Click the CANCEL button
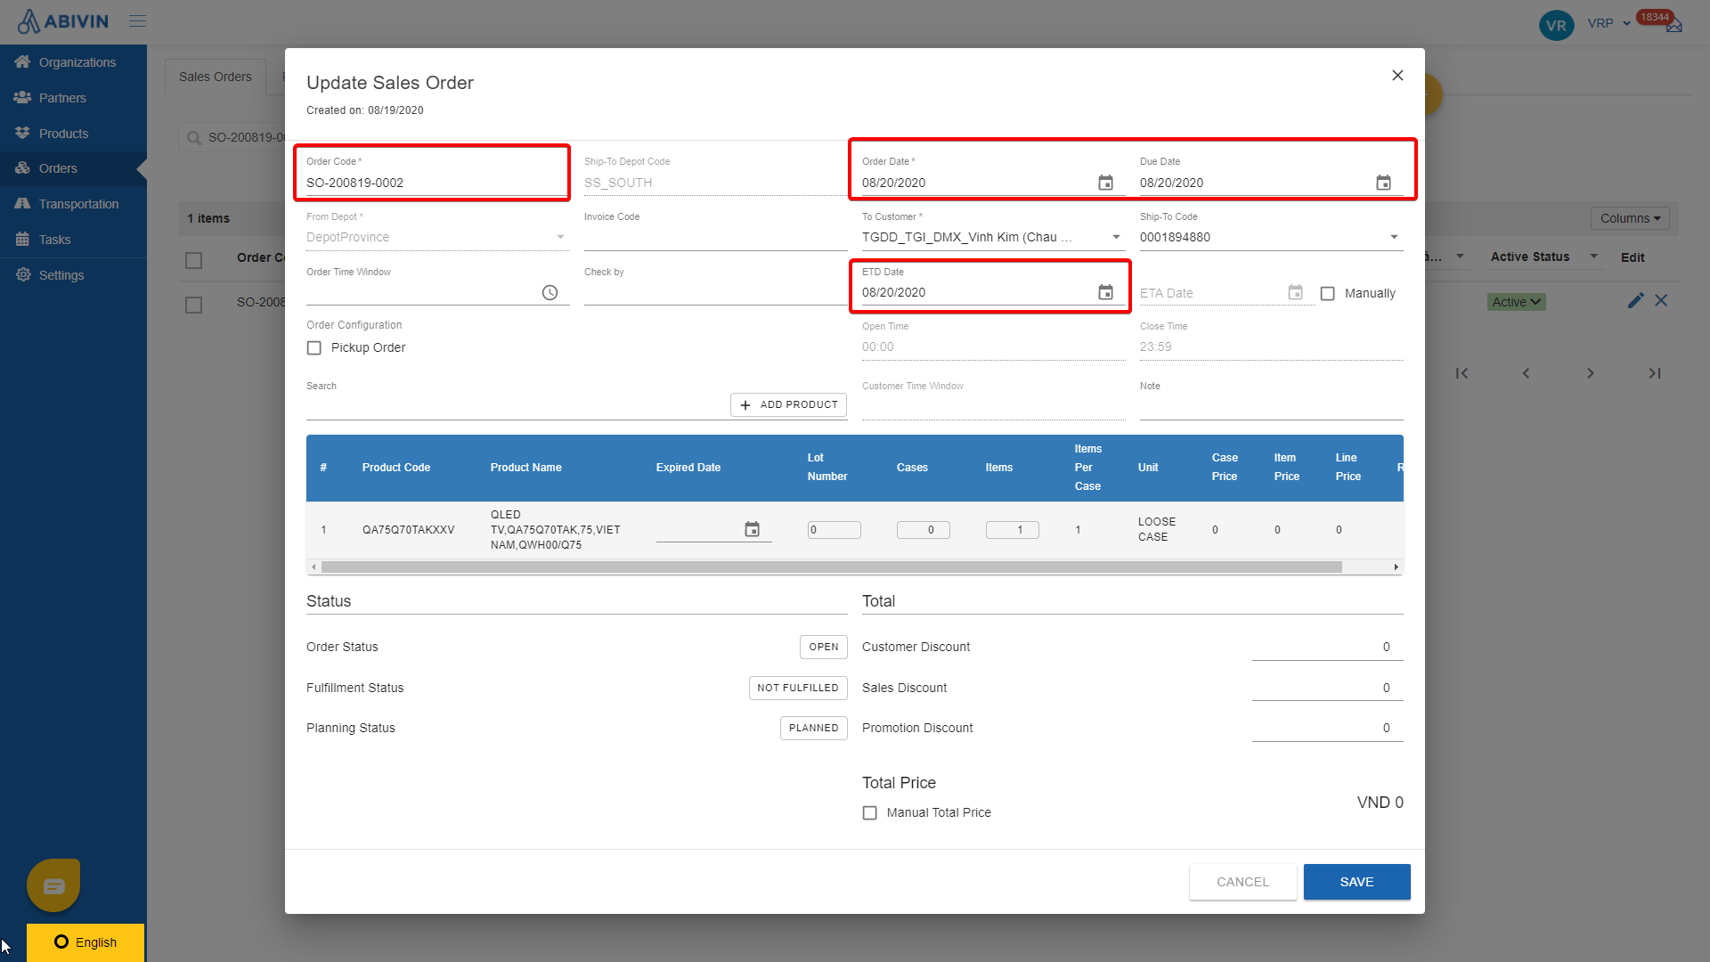The width and height of the screenshot is (1710, 962). (x=1242, y=882)
